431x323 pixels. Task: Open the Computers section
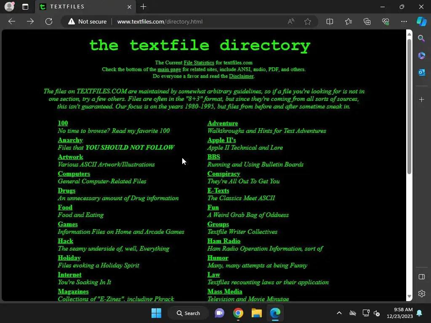pos(74,174)
